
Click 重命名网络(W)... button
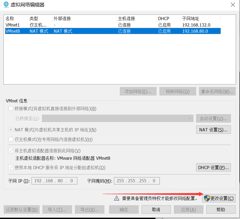pos(217,91)
